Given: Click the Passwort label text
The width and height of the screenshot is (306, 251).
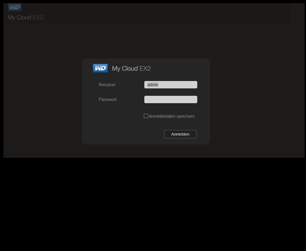Looking at the screenshot, I should [107, 99].
